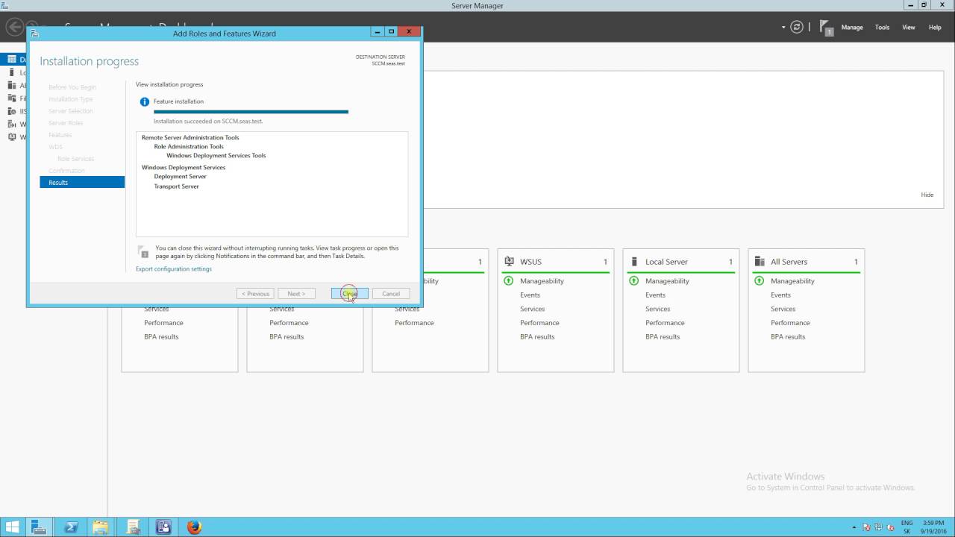Image resolution: width=955 pixels, height=537 pixels.
Task: Click Events in All Servers tile
Action: coord(780,295)
